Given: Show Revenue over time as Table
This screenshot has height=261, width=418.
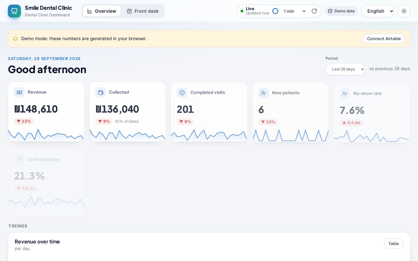Looking at the screenshot, I should point(394,244).
